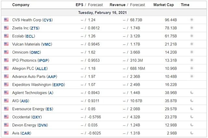Click the EPS column header
This screenshot has width=208, height=138.
(x=79, y=5)
